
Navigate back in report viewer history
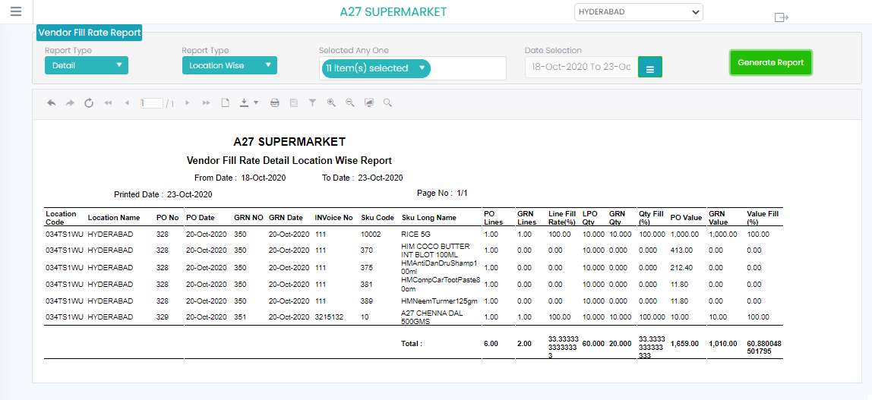(x=51, y=102)
